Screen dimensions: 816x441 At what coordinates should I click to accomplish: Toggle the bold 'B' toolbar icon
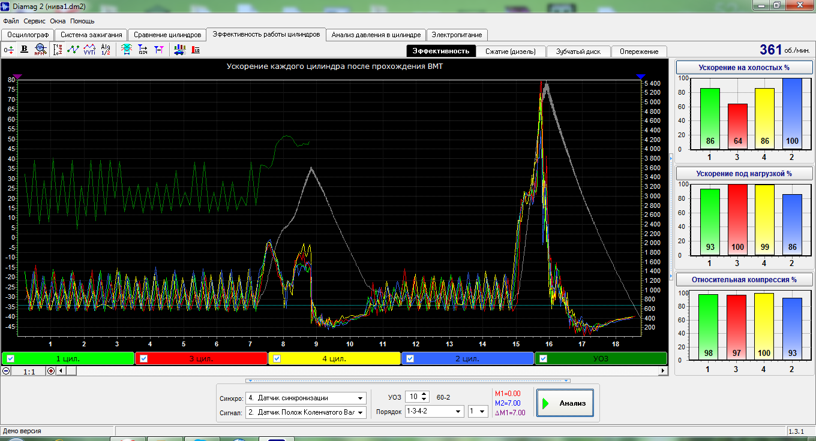pos(25,50)
